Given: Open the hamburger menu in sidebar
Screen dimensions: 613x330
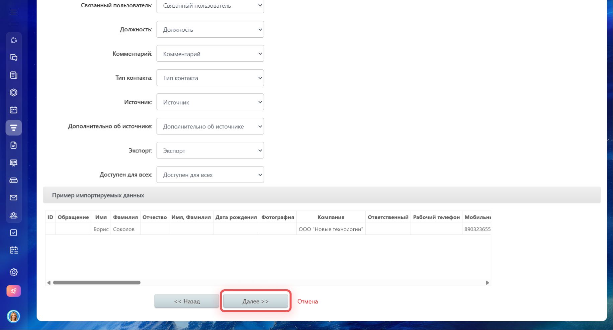Looking at the screenshot, I should click(x=13, y=12).
